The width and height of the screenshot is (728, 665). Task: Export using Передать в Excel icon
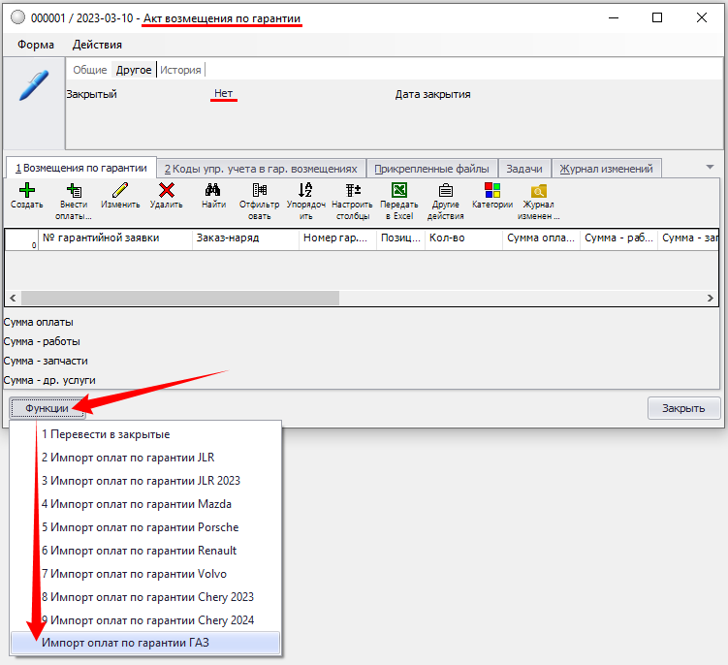(398, 191)
